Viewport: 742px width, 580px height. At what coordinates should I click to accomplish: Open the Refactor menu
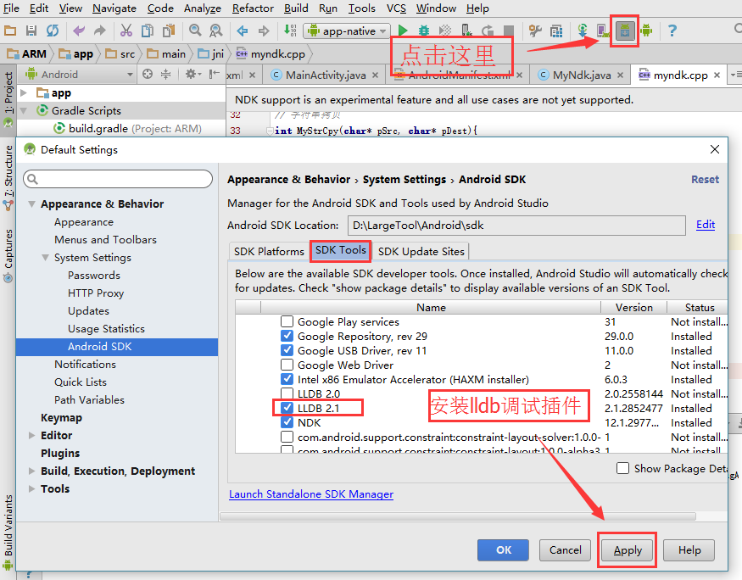[253, 8]
